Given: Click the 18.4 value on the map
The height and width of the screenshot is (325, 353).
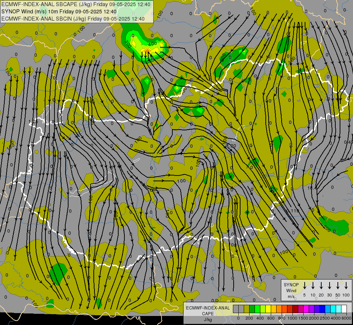Looking at the screenshot, I should point(312,187).
